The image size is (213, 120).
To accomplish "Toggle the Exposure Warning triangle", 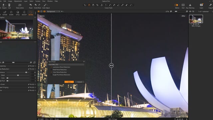I will (190, 5).
